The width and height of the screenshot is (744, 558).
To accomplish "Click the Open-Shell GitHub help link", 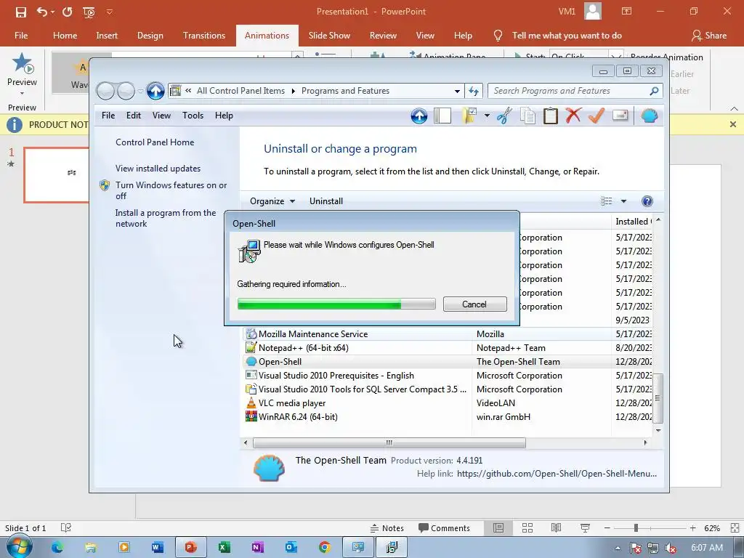I will coord(557,474).
